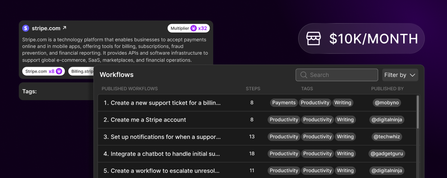Open @digitalninja profile in workflow 2 row
This screenshot has width=447, height=178.
[x=387, y=120]
